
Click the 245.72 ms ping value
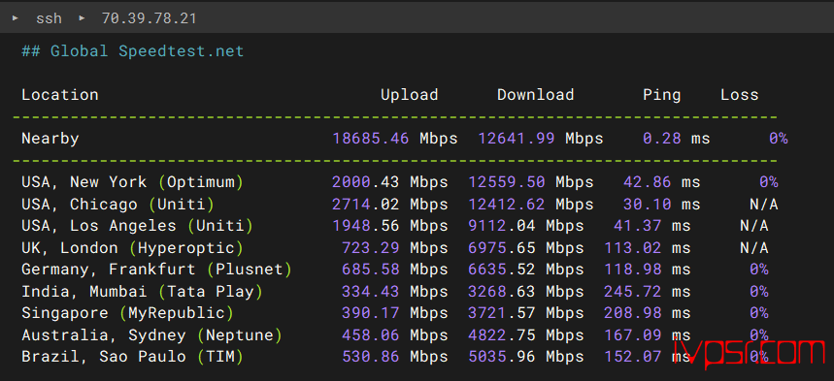click(648, 291)
